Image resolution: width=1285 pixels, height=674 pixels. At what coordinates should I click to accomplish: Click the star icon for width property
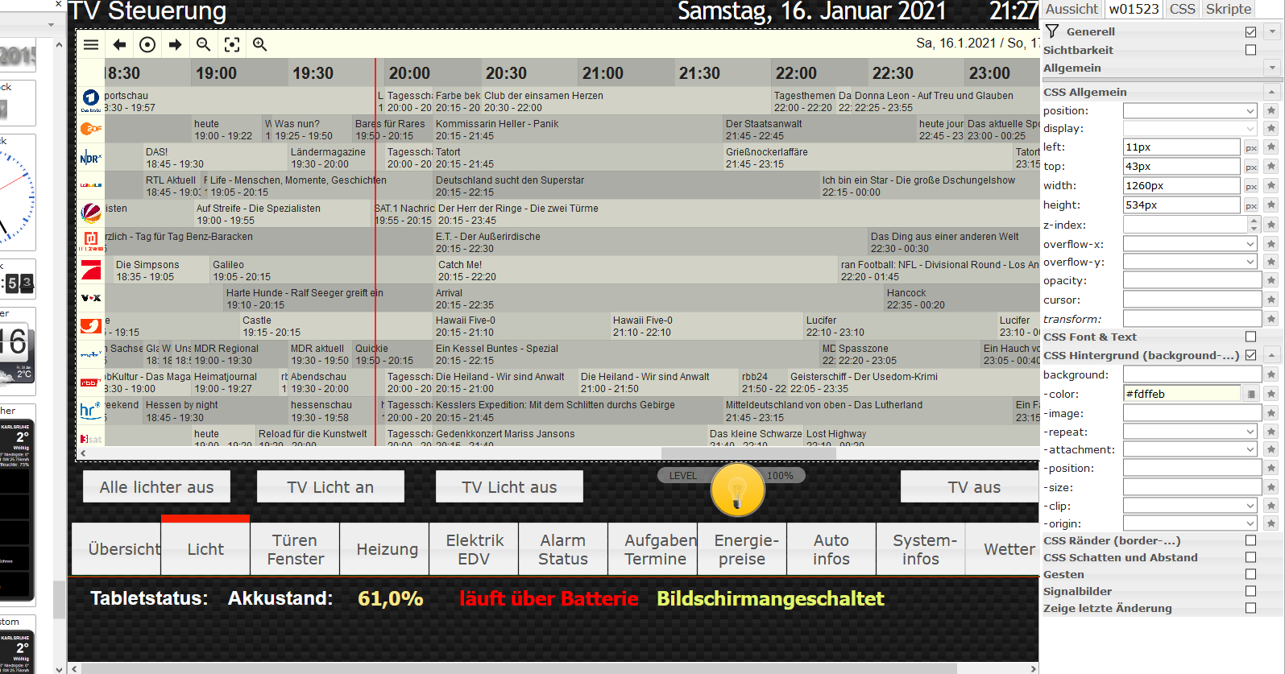tap(1271, 185)
